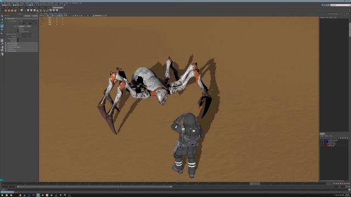Click the blue color swatch of top layer

pyautogui.click(x=327, y=140)
